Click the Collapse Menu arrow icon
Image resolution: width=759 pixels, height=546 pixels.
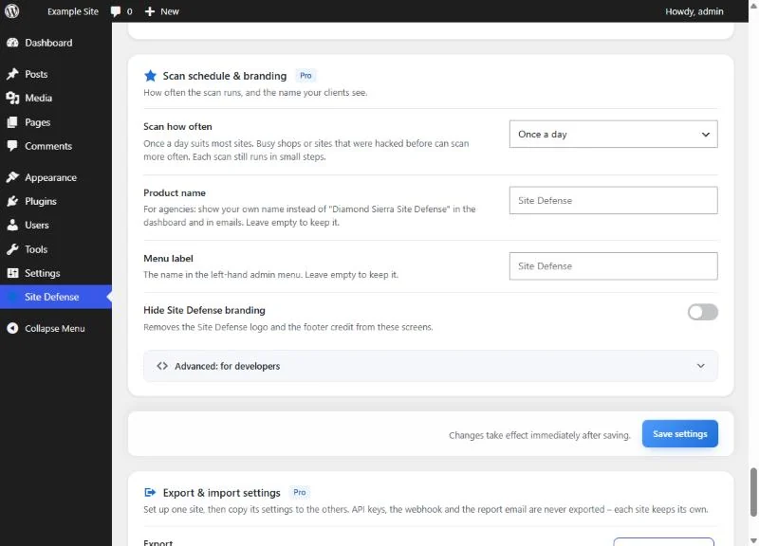[12, 328]
